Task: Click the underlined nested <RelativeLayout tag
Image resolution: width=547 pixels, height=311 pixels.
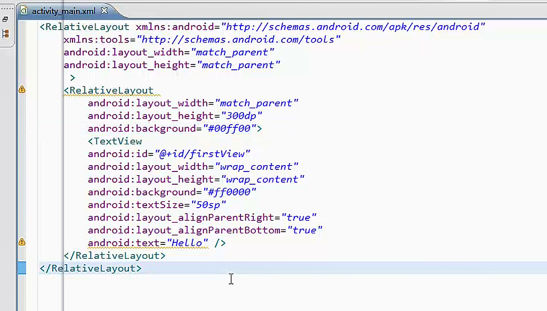Action: pos(109,91)
